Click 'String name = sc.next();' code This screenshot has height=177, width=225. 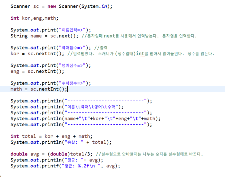tap(44, 36)
